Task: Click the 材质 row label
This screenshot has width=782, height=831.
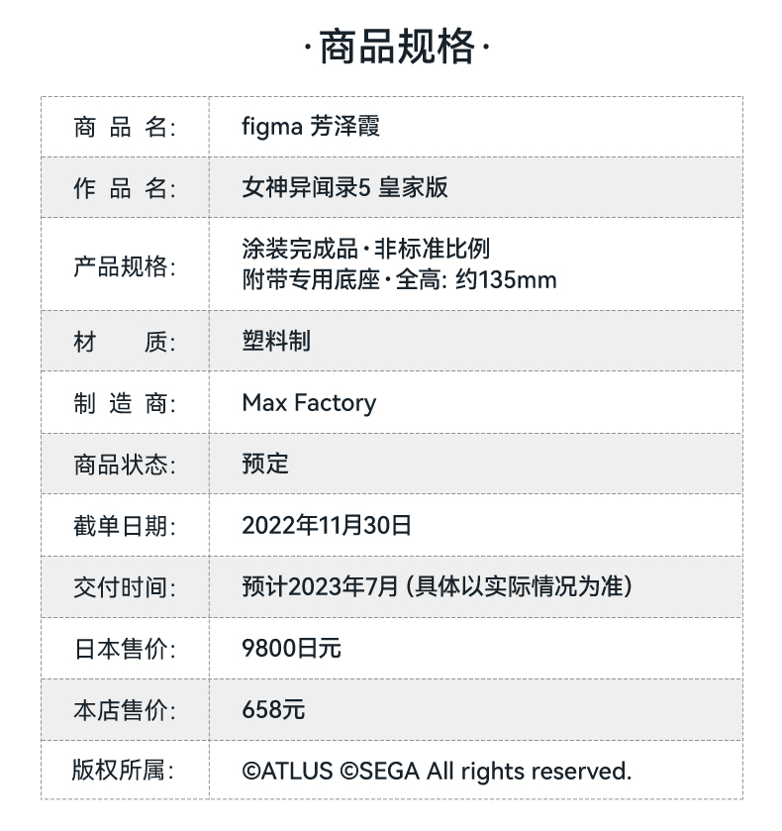Action: pos(124,343)
